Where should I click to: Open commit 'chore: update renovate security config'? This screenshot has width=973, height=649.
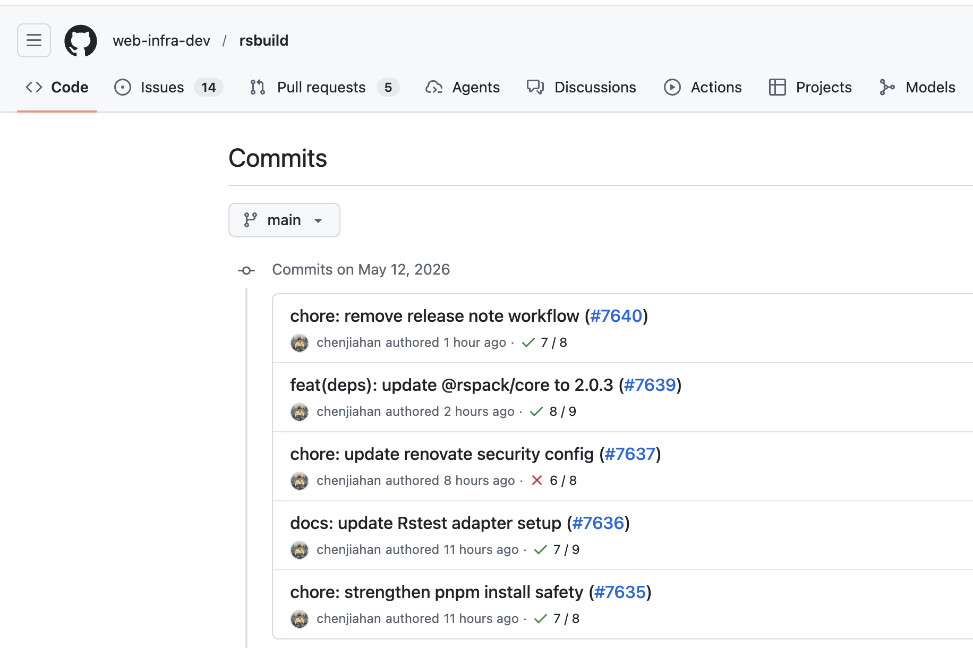coord(442,454)
